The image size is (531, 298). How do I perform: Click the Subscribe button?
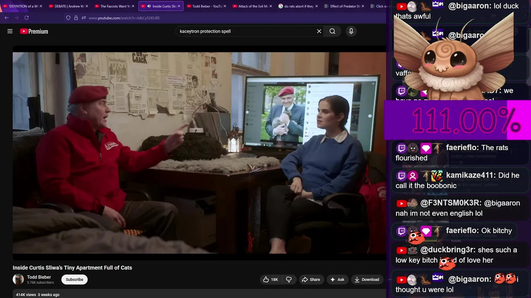click(x=75, y=279)
